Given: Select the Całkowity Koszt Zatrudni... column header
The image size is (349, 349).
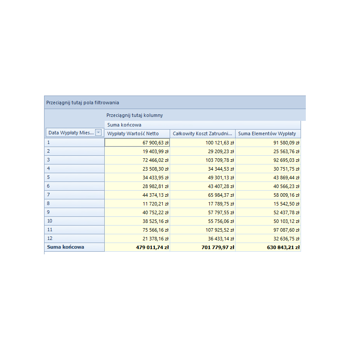Looking at the screenshot, I should click(x=202, y=133).
